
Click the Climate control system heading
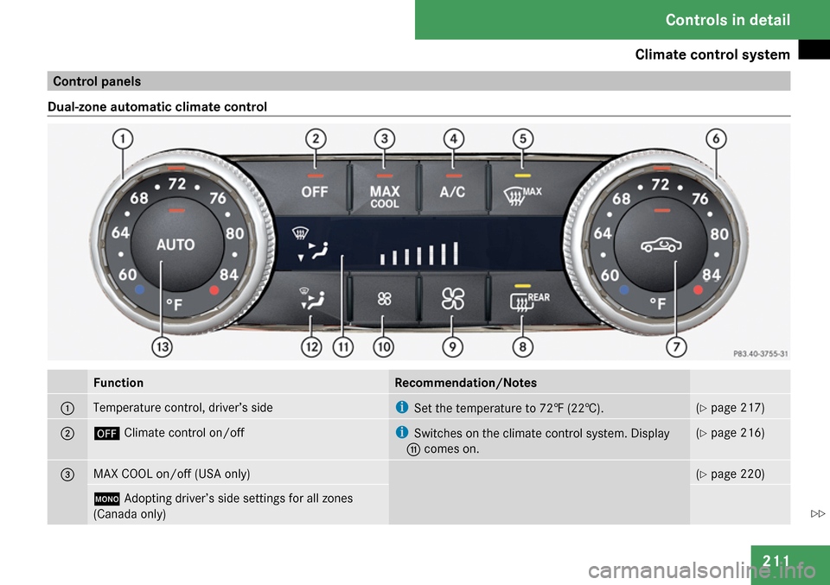(712, 54)
